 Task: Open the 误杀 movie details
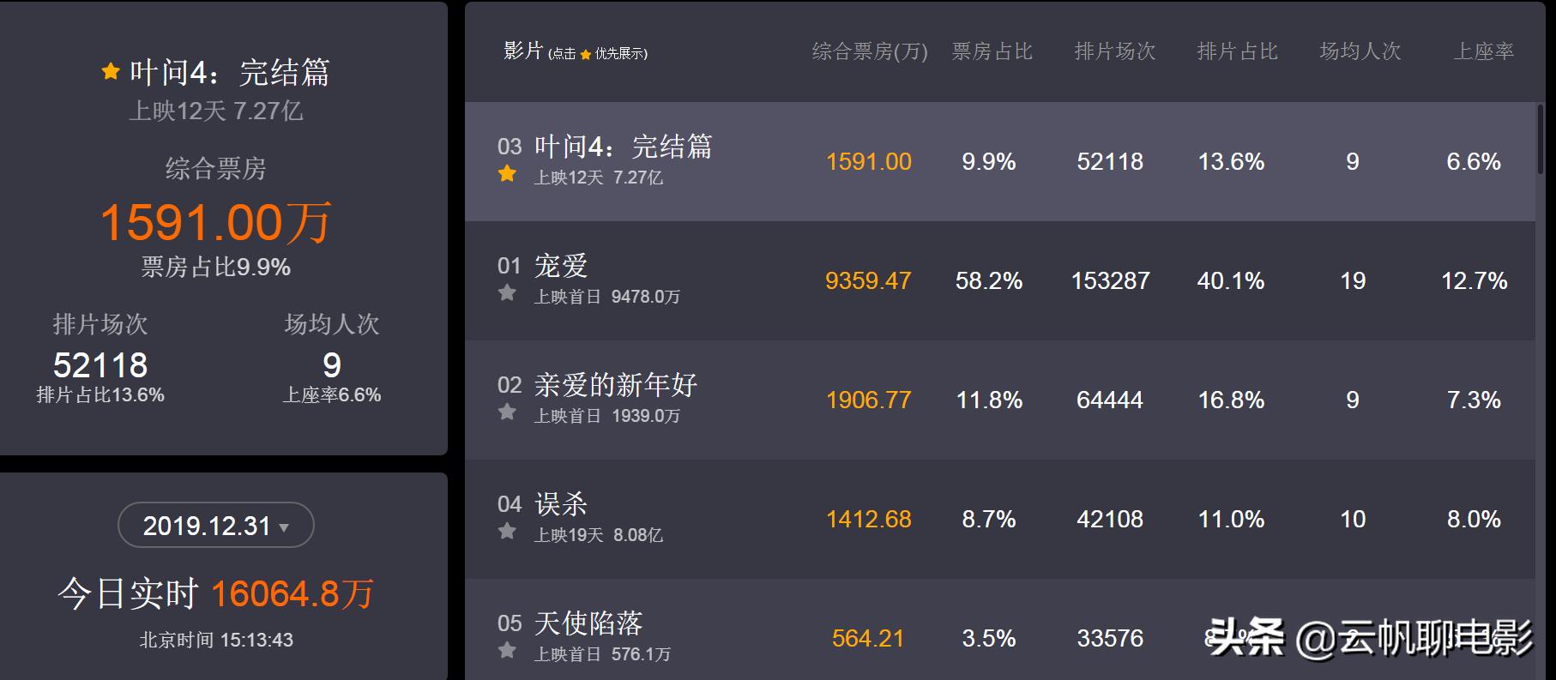(x=562, y=505)
